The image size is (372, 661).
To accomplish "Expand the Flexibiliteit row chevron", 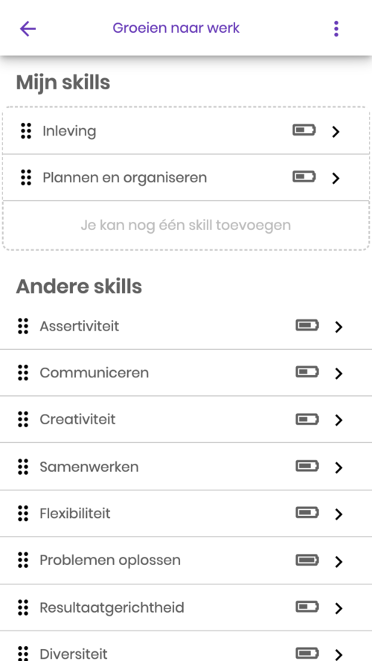I will (339, 514).
